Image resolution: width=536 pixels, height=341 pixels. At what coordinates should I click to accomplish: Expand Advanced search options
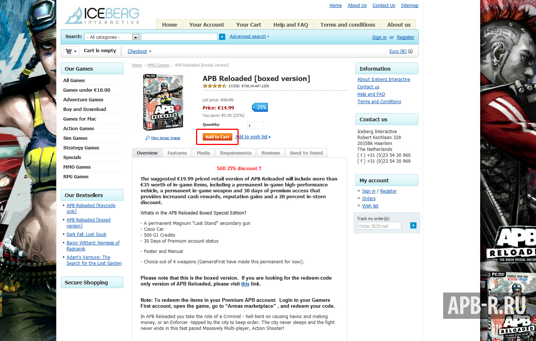249,36
